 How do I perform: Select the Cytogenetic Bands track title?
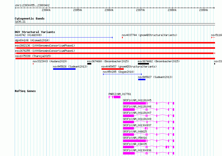[30, 18]
